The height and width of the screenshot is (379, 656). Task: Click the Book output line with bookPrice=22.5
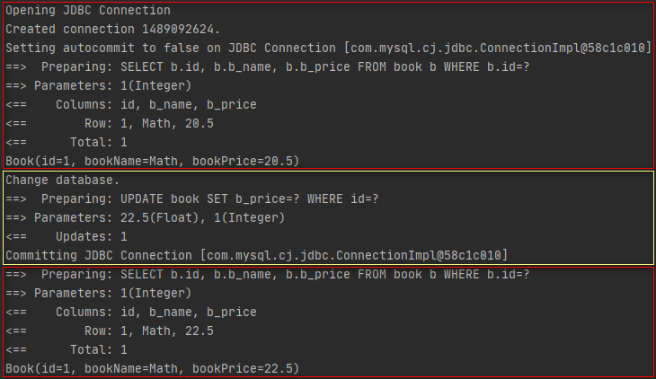153,368
